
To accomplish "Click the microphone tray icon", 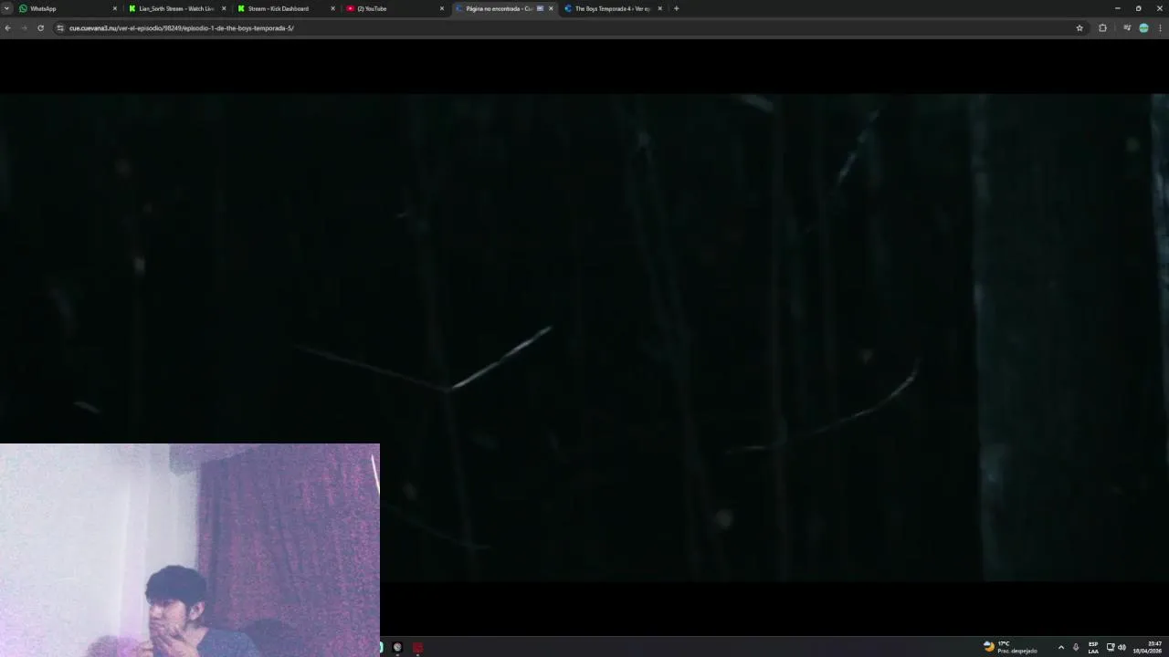I will click(x=1076, y=647).
